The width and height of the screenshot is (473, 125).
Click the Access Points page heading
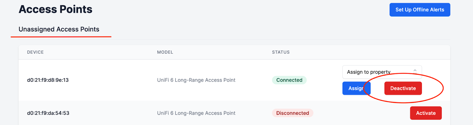click(x=56, y=9)
